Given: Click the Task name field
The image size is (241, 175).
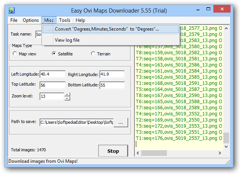Looking at the screenshot, I should coord(39,34).
